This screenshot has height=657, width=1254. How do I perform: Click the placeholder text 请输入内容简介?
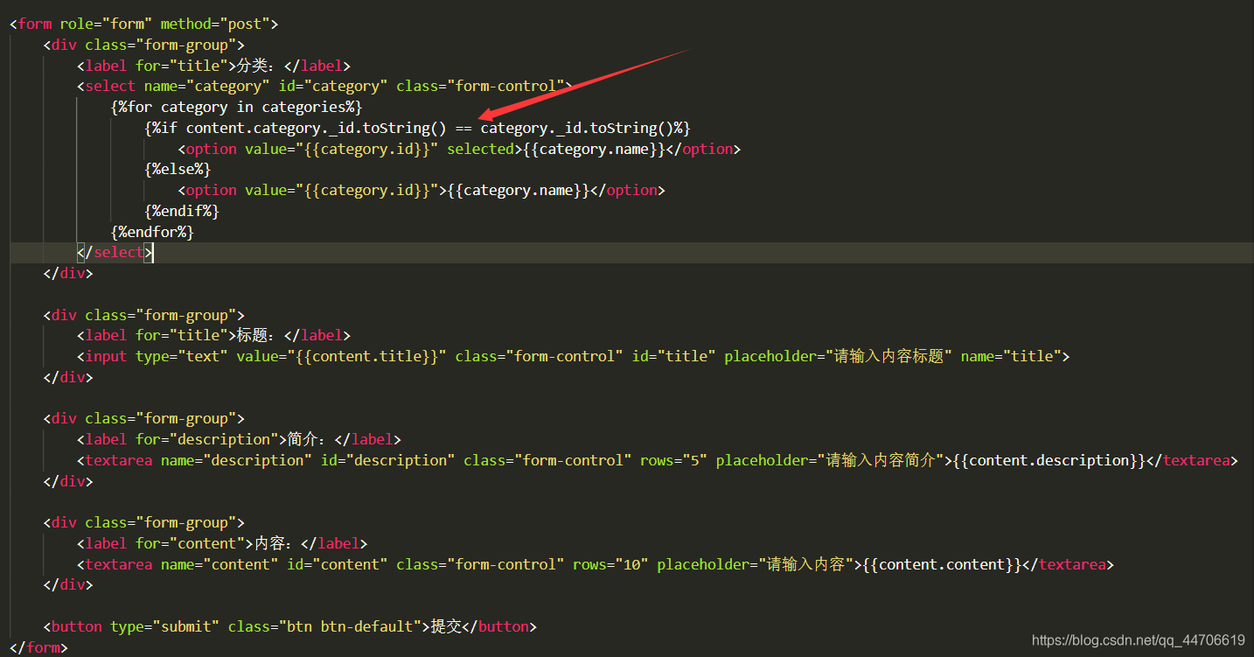point(881,460)
